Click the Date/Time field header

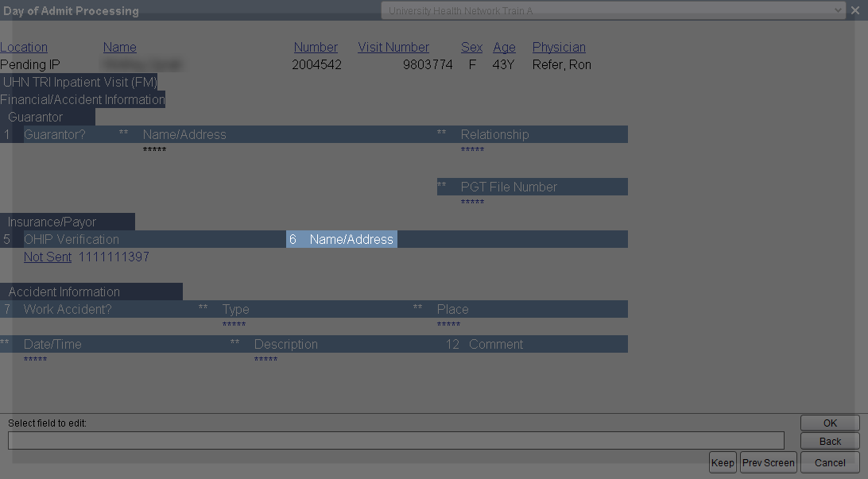pyautogui.click(x=52, y=344)
